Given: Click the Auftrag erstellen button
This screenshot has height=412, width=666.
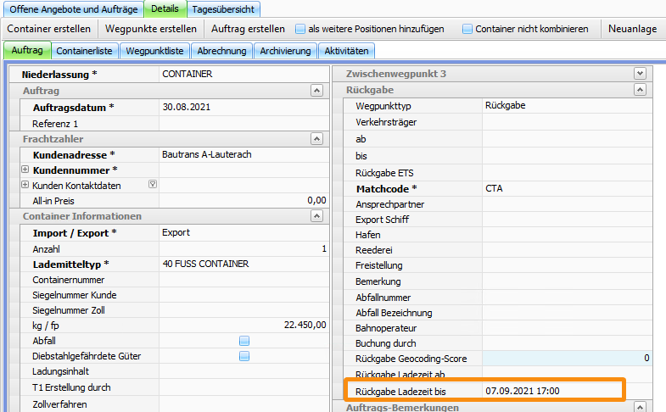Looking at the screenshot, I should tap(248, 29).
